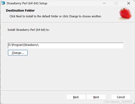Click the "Click Next to install" instruction text
Screen dimensions: 135x104
tap(56, 16)
